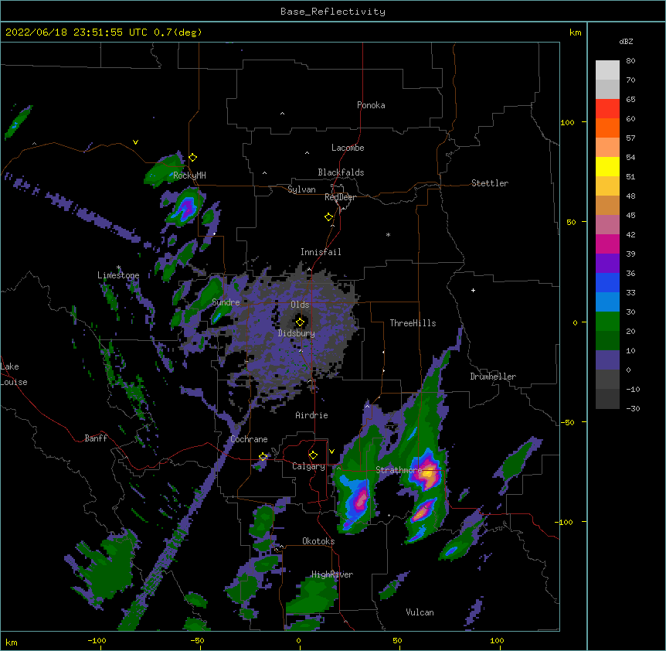
Task: Click the radar site marker at Olds
Action: point(300,322)
